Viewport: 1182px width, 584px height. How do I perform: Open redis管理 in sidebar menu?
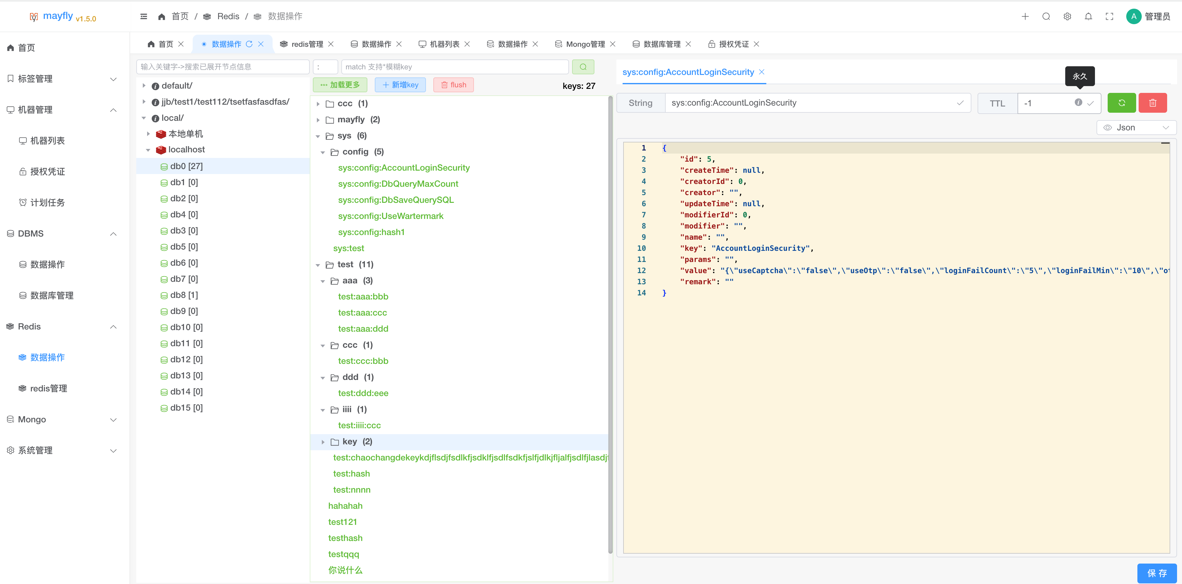pyautogui.click(x=48, y=388)
